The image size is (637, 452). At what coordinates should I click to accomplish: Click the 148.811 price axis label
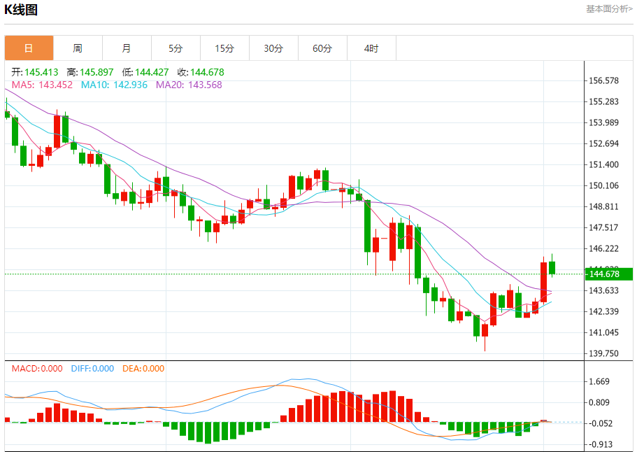pos(603,206)
